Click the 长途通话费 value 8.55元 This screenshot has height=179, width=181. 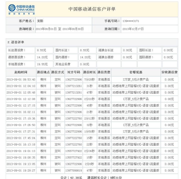(x=41, y=50)
